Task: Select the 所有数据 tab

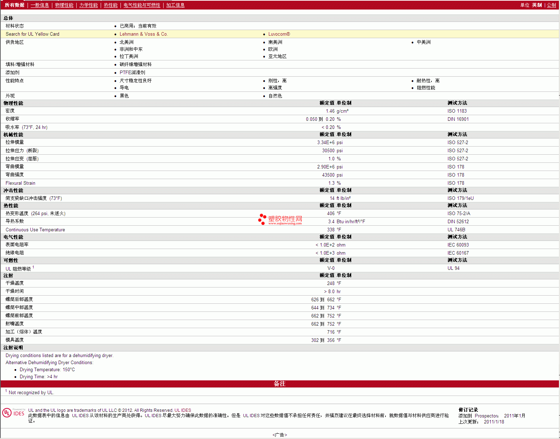Action: [14, 5]
